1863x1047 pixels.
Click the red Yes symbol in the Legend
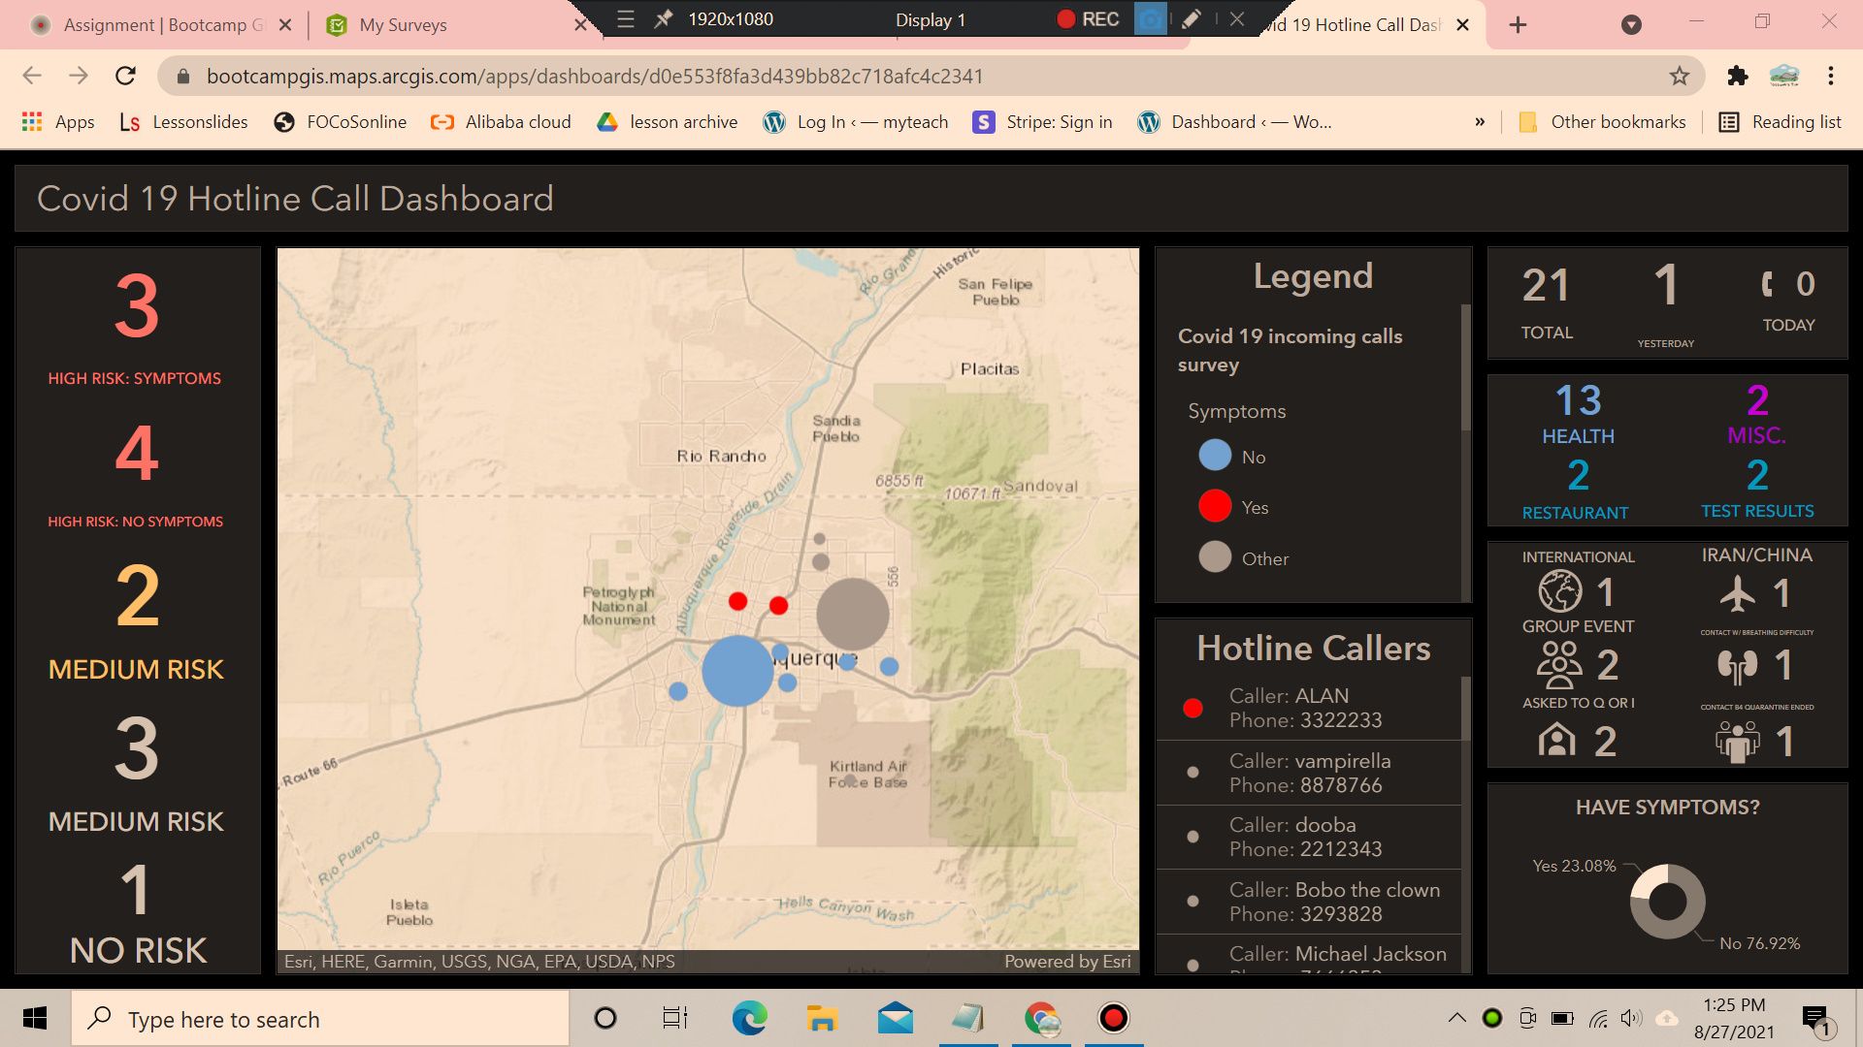pos(1215,506)
